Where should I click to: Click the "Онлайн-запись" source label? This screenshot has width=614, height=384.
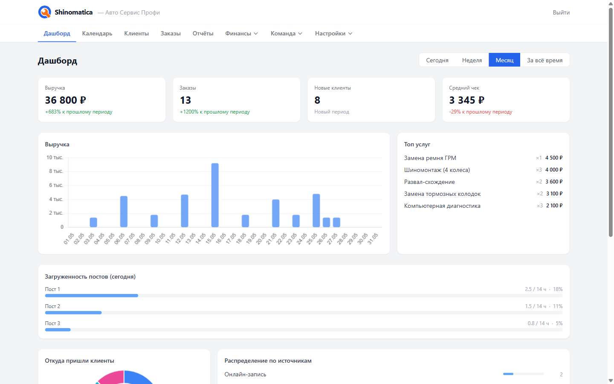click(x=245, y=374)
